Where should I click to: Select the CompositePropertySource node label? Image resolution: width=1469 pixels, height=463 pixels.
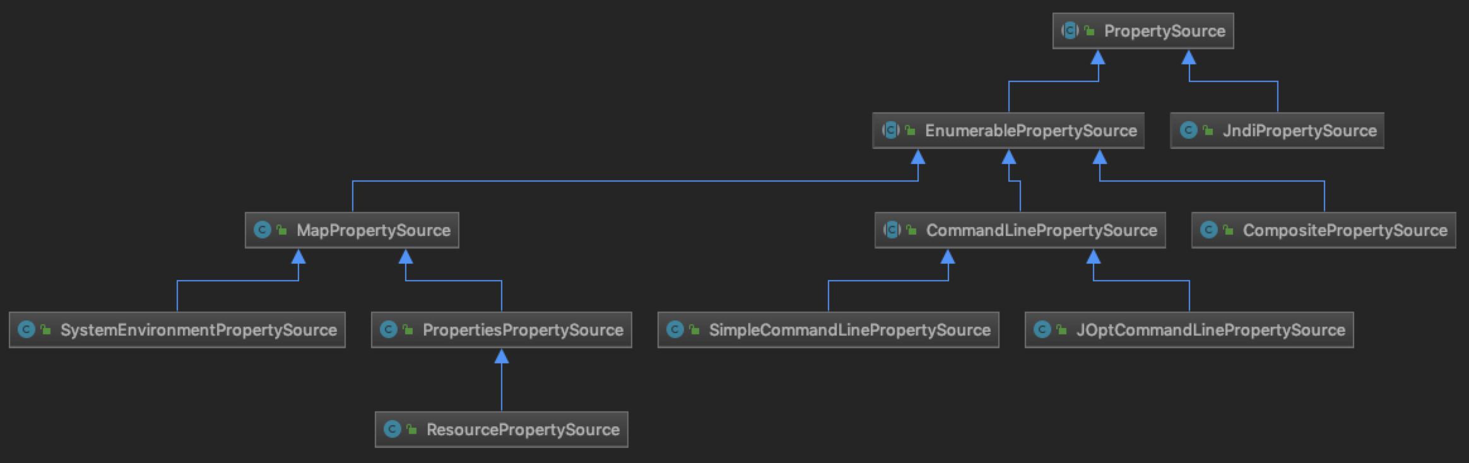[x=1345, y=230]
